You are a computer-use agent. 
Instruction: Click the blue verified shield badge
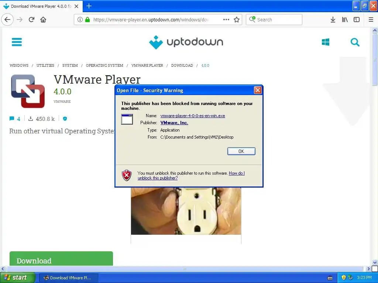[x=65, y=119]
